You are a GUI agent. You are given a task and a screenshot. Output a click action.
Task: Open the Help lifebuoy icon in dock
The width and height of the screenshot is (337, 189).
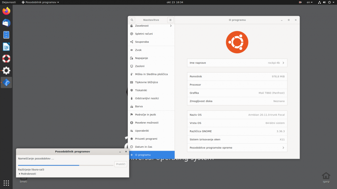(6, 59)
